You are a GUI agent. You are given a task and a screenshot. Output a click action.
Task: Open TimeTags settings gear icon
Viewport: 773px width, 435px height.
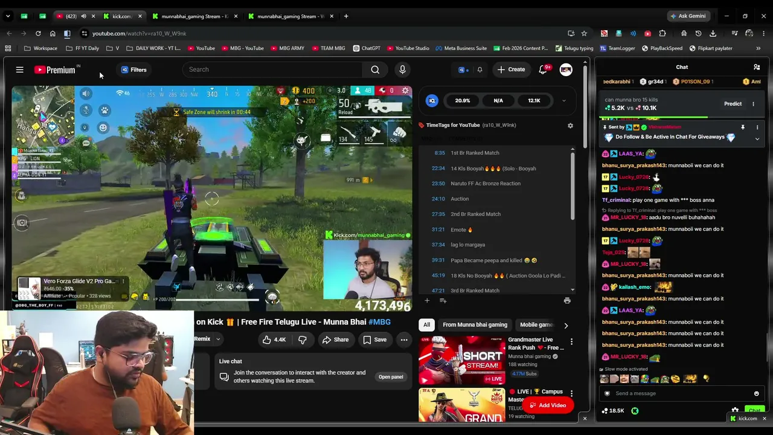click(570, 126)
